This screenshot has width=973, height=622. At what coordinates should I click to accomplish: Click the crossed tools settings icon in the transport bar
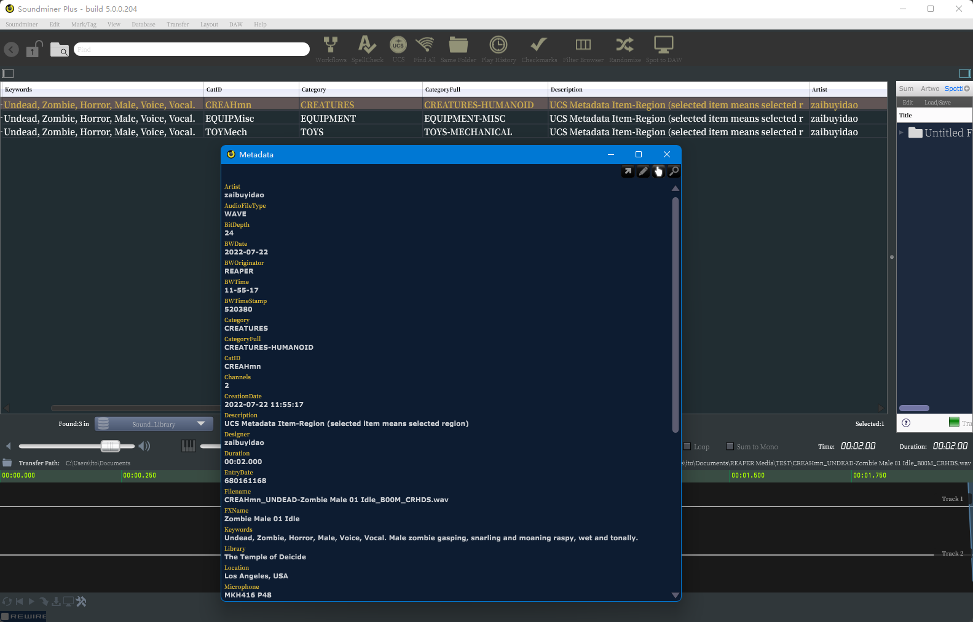(x=81, y=602)
